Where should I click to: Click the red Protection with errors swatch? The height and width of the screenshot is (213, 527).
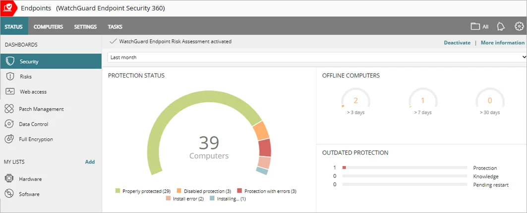239,191
